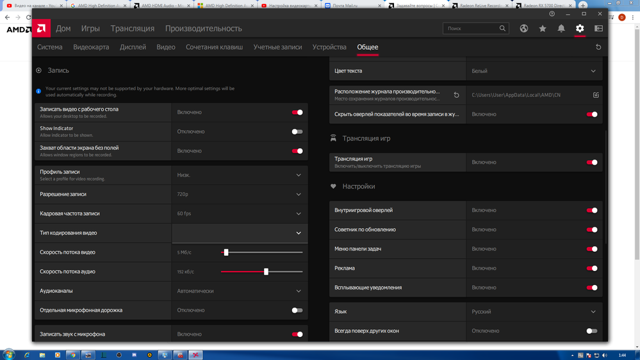
Task: Toggle Захват области экрана без полей
Action: 297,151
